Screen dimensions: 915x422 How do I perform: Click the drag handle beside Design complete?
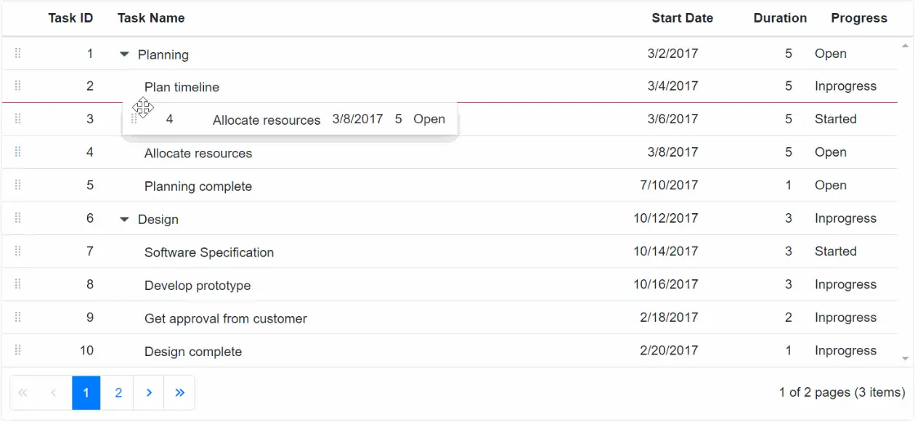[17, 350]
